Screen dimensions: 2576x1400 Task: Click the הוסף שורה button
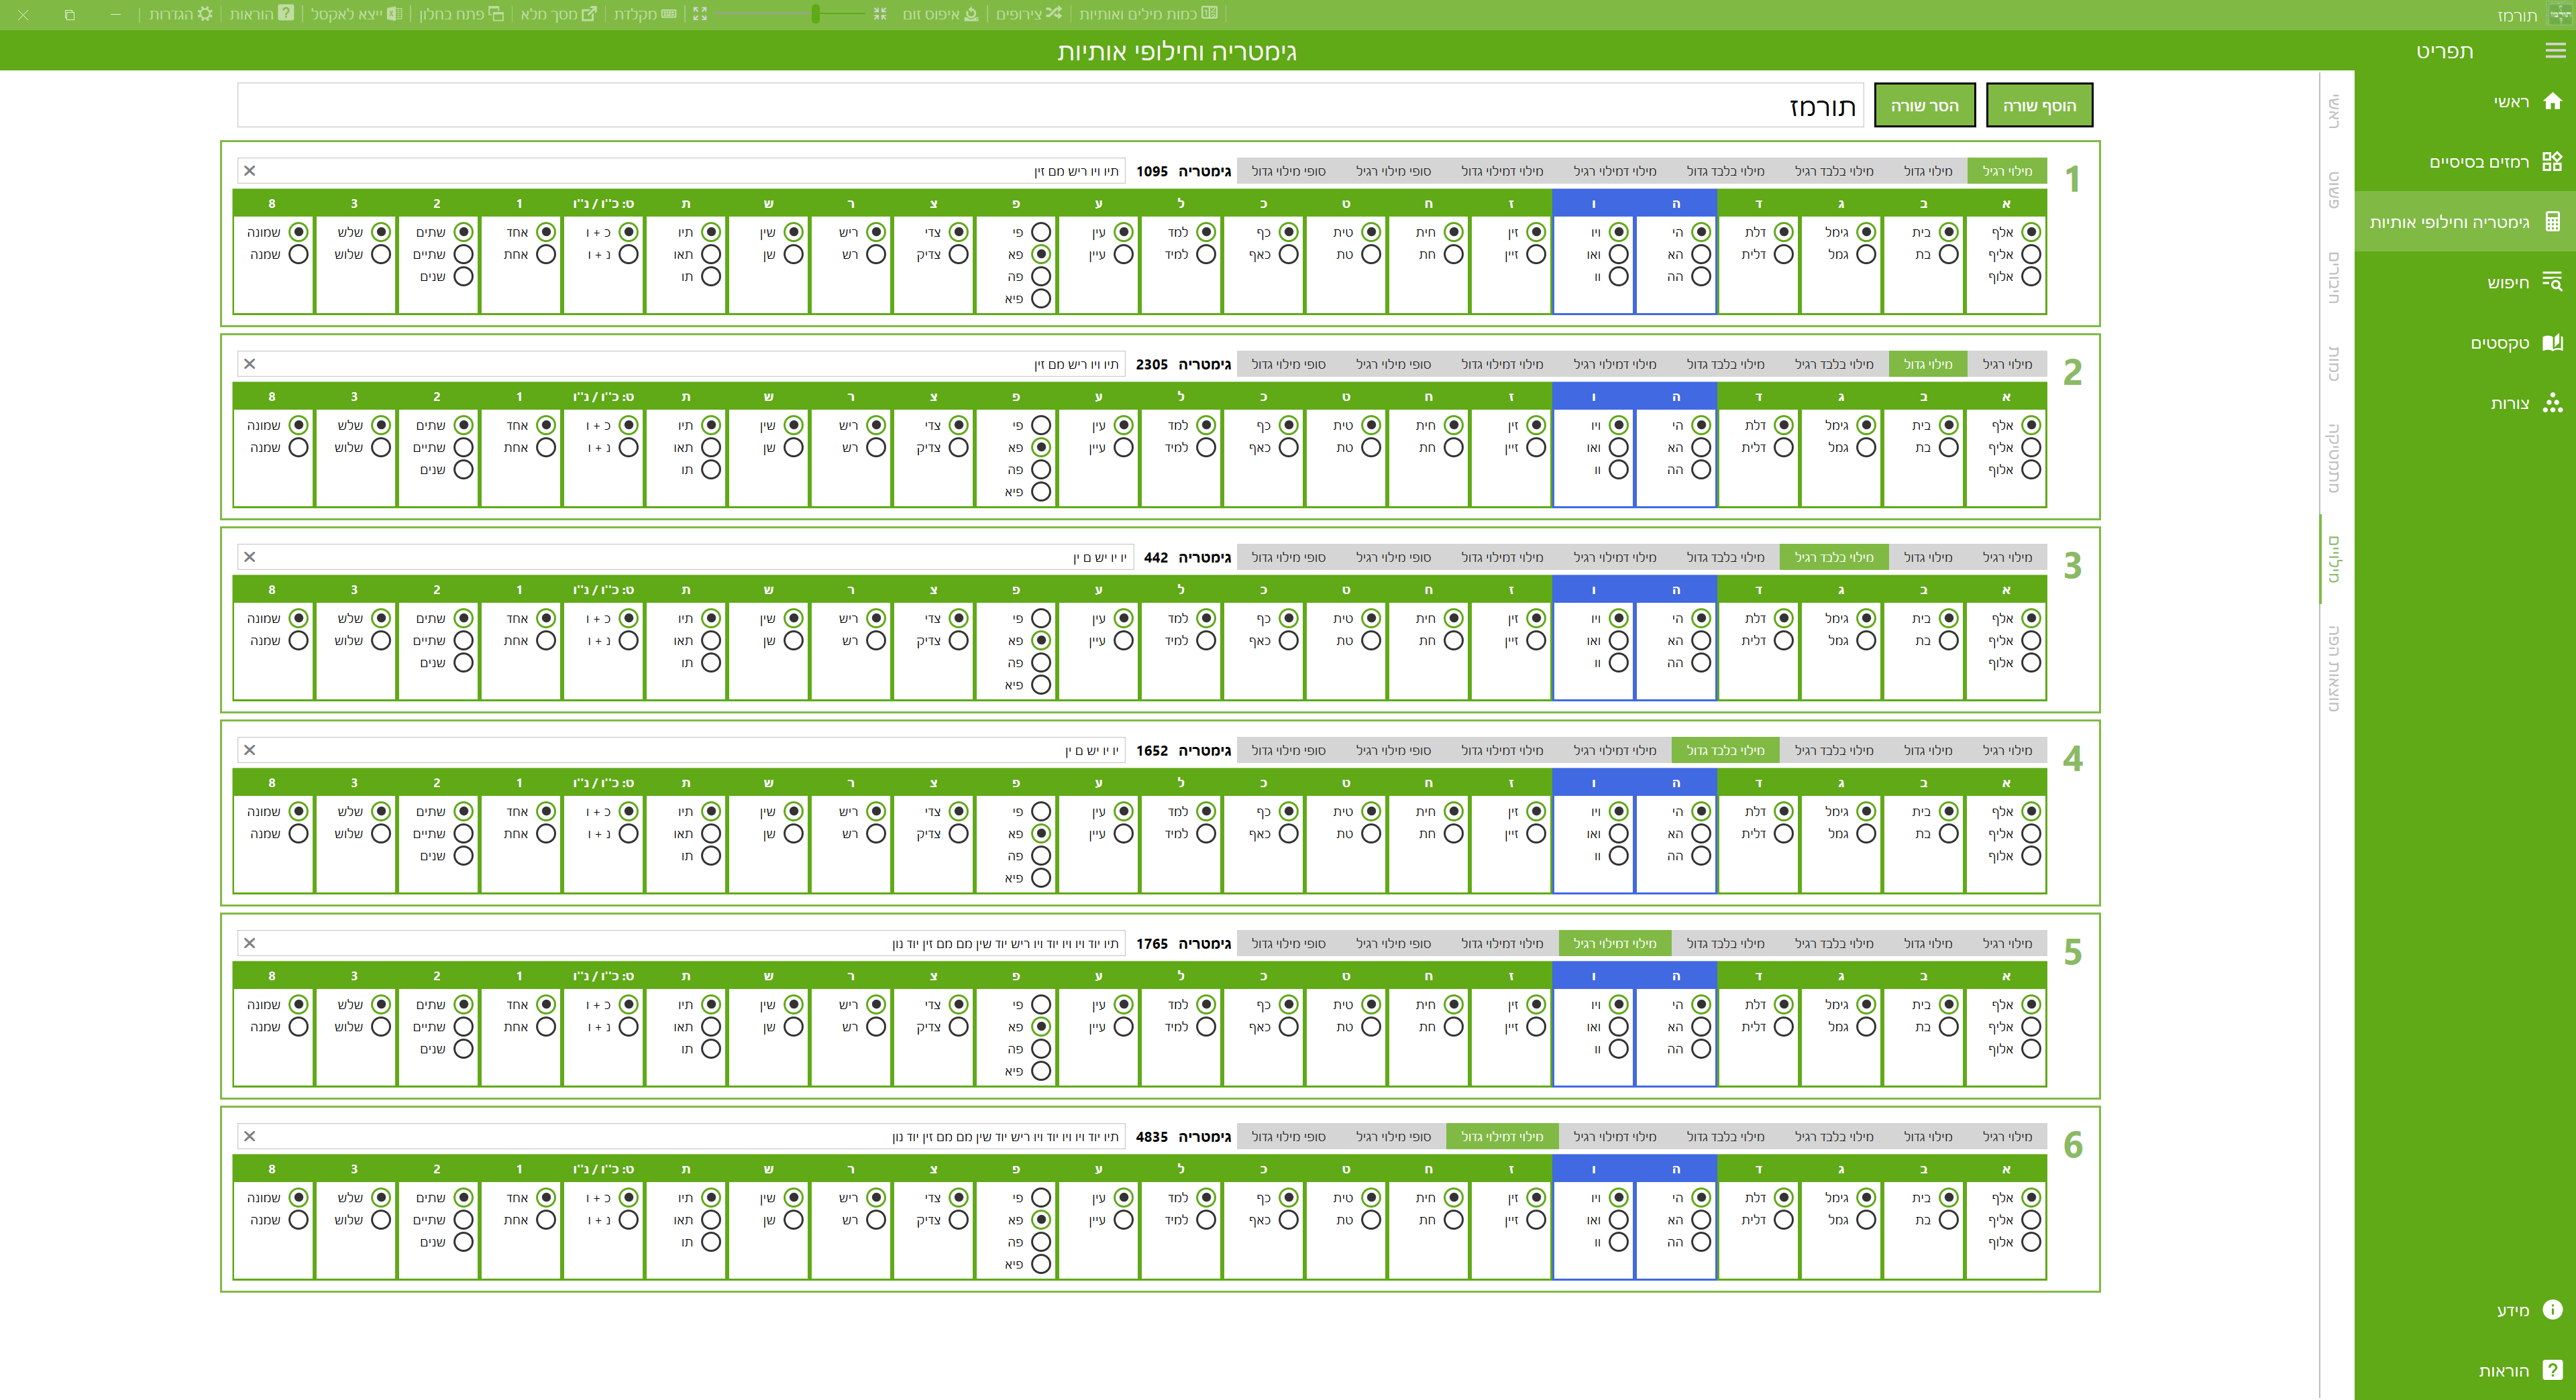pyautogui.click(x=2038, y=105)
